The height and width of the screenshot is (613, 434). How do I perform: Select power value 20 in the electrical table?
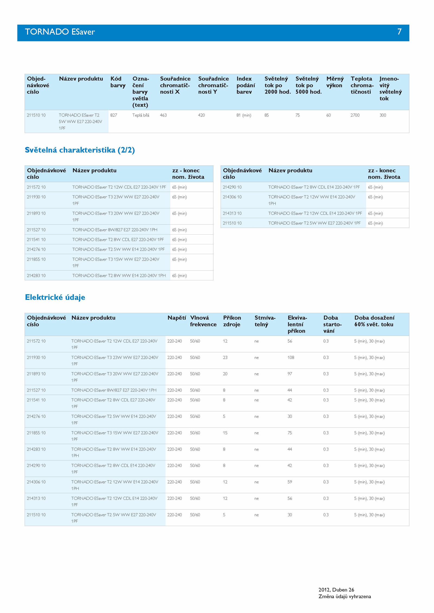(225, 374)
